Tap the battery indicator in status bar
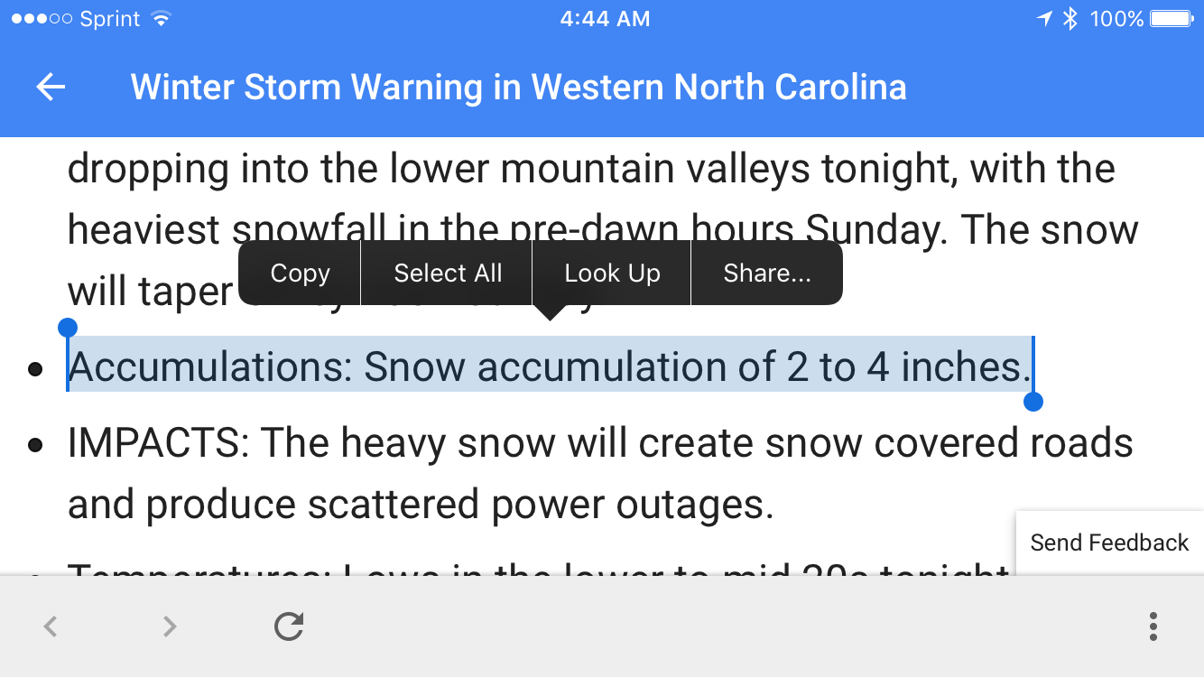1204x677 pixels. pyautogui.click(x=1172, y=19)
